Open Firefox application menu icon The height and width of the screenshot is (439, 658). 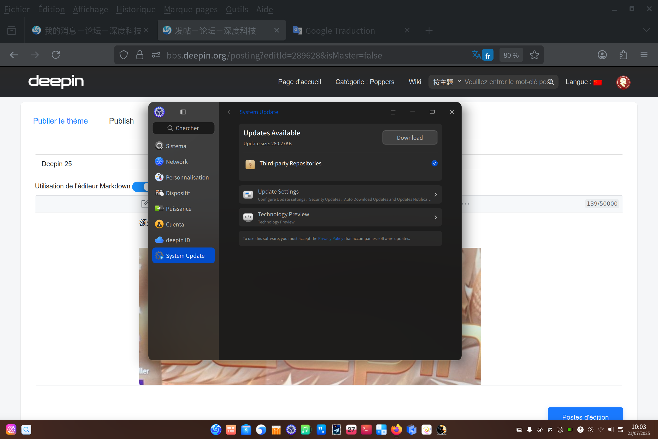[x=644, y=55]
